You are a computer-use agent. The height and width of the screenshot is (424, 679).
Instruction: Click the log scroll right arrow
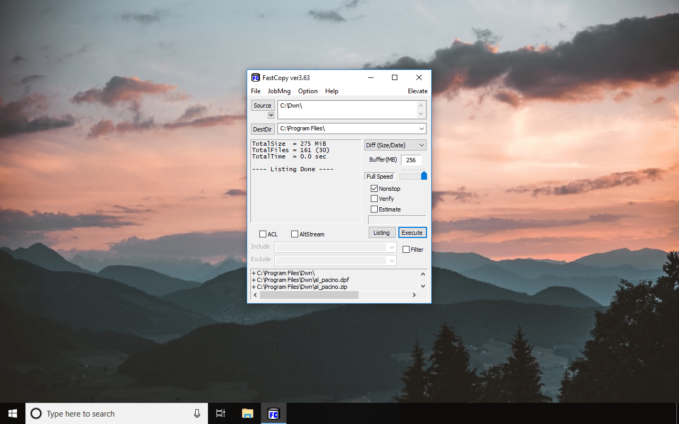point(414,295)
